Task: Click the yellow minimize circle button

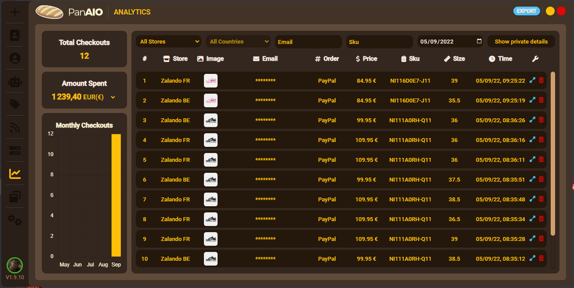Action: click(x=550, y=11)
